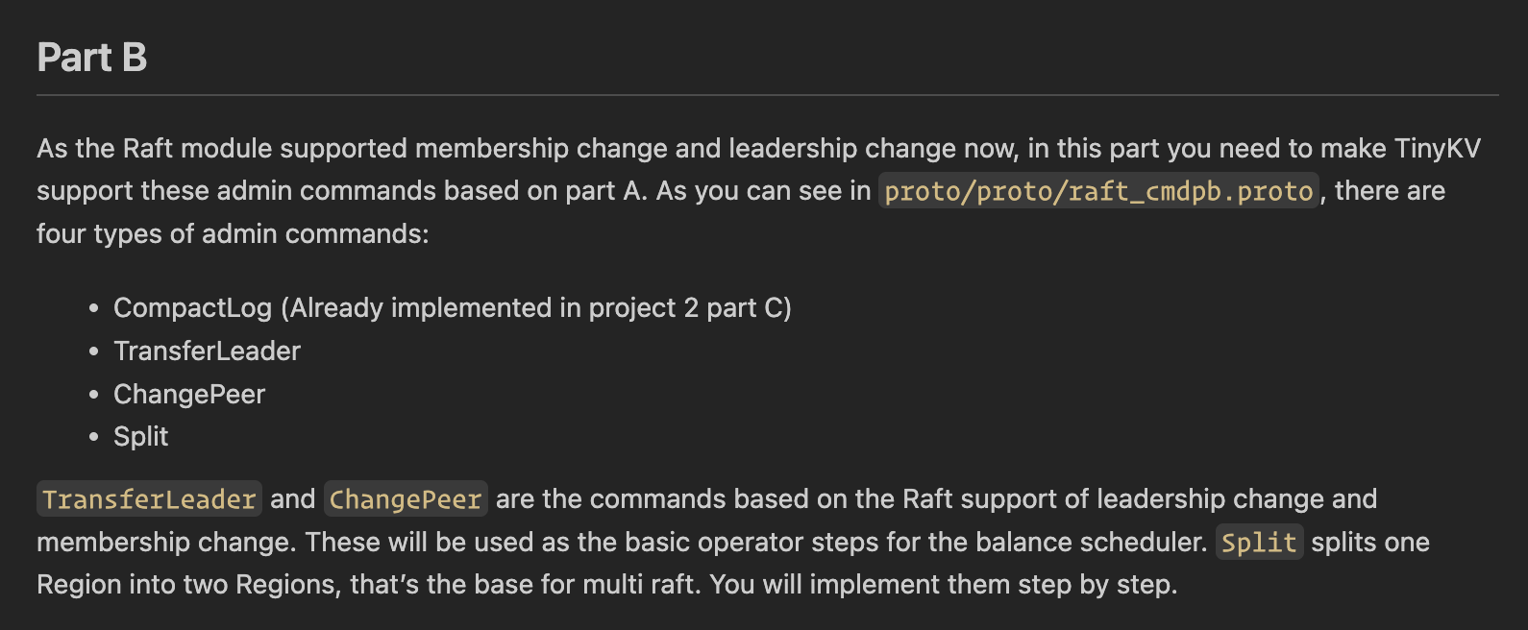
Task: Click the highlighted TransferLeader code span
Action: tap(149, 499)
